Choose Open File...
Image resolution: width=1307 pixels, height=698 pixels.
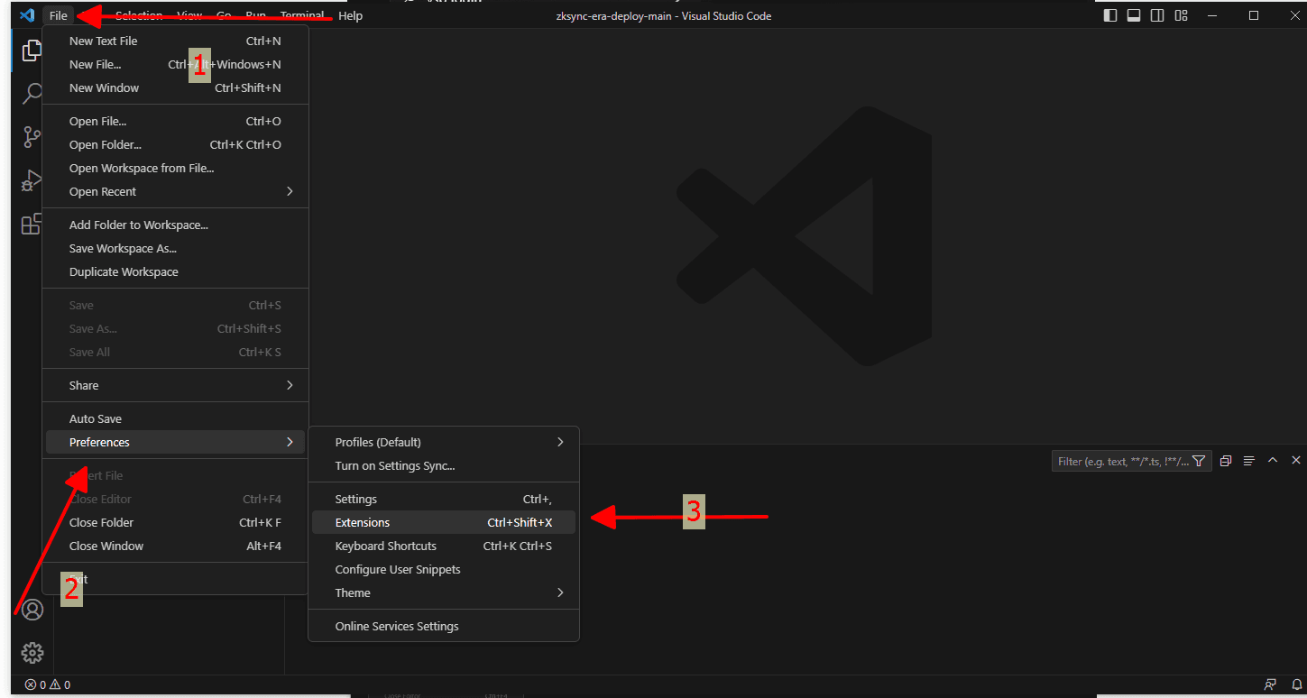click(x=175, y=121)
